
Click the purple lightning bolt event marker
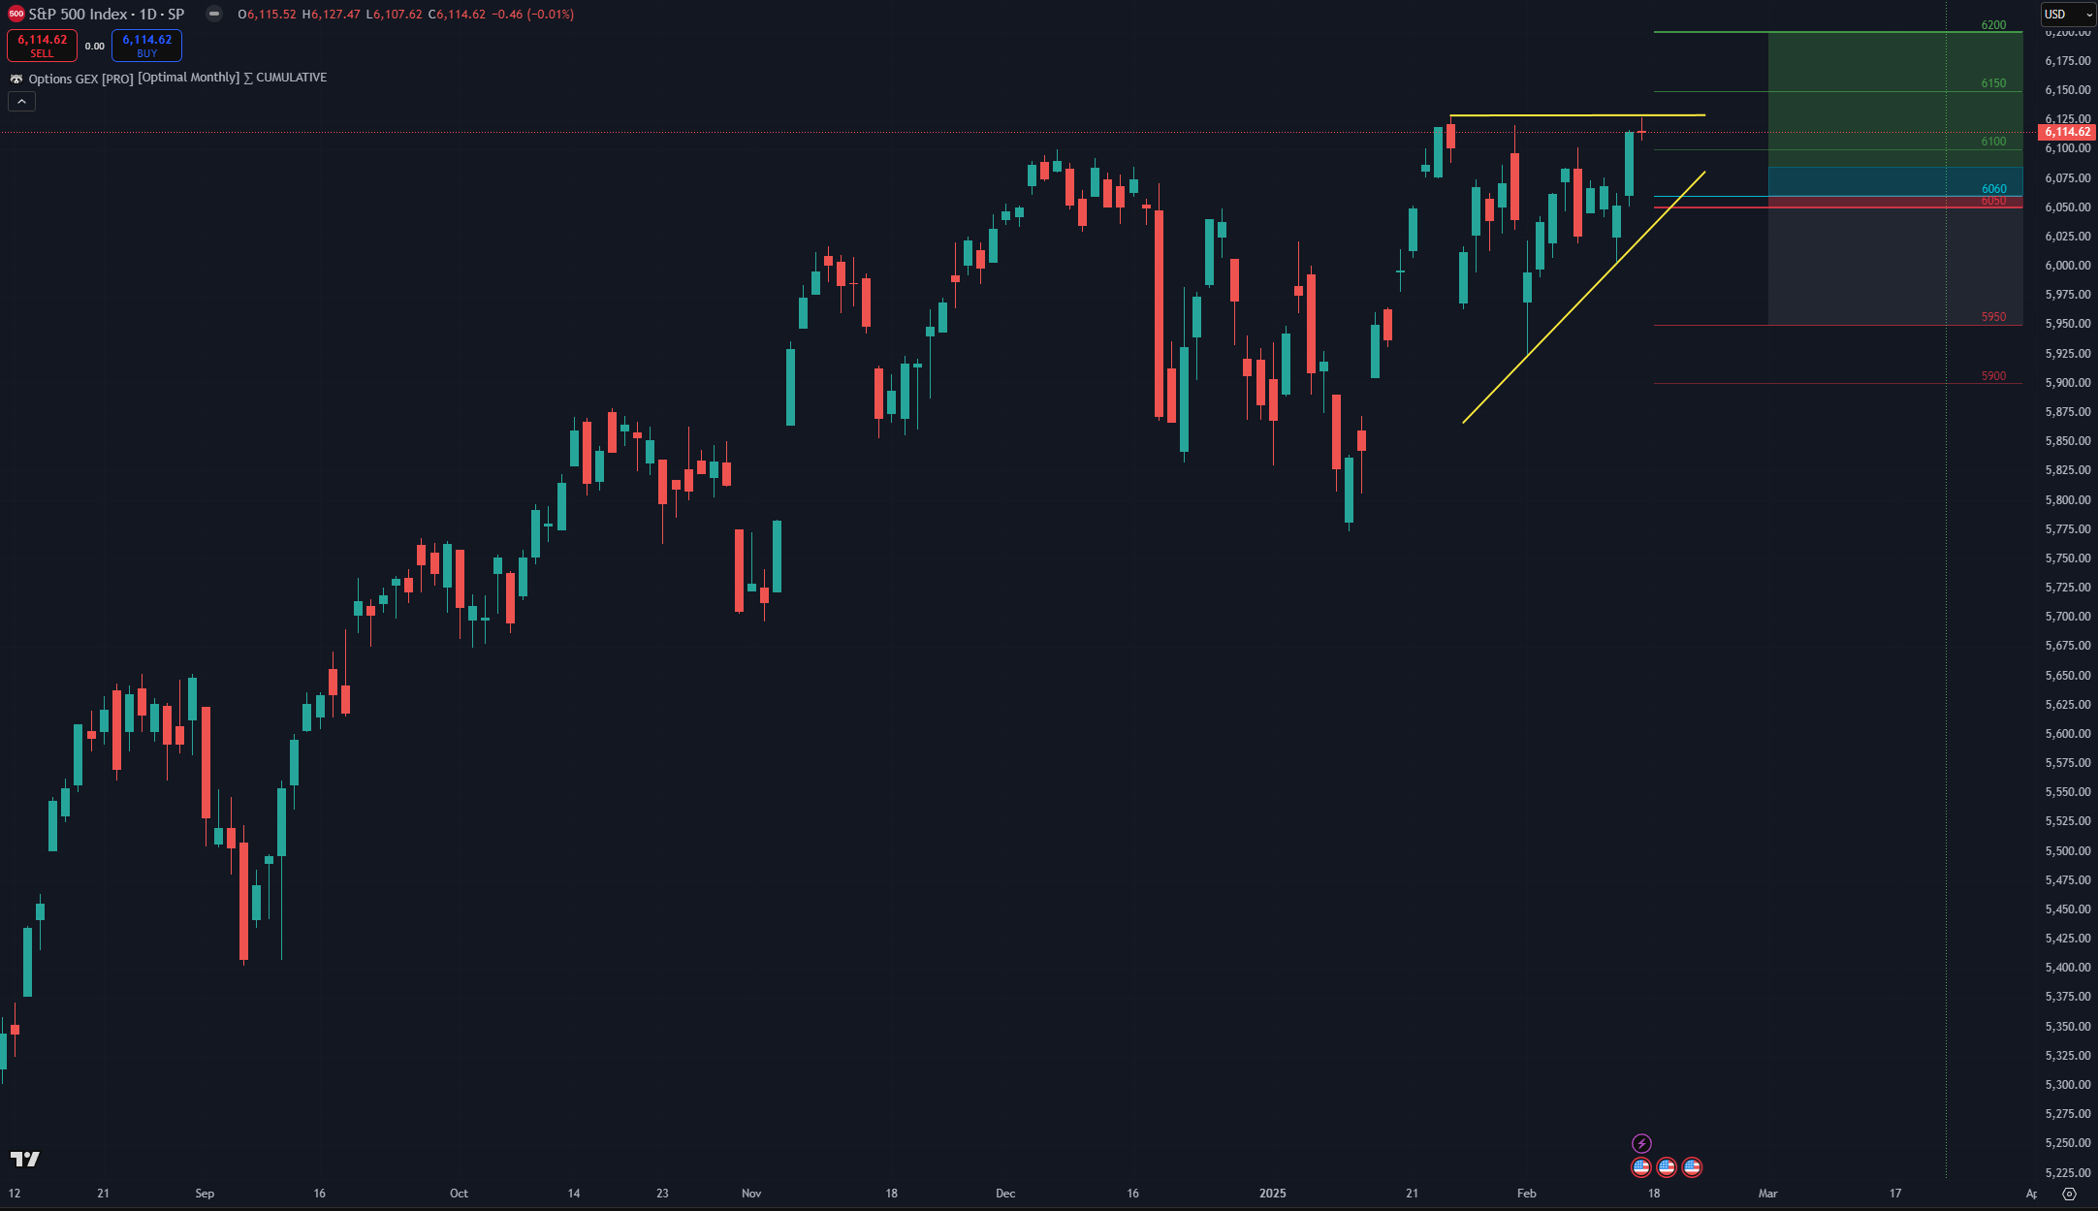pos(1640,1143)
